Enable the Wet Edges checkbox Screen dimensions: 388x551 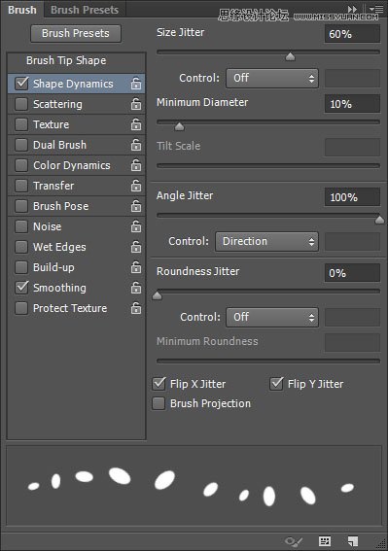(21, 247)
